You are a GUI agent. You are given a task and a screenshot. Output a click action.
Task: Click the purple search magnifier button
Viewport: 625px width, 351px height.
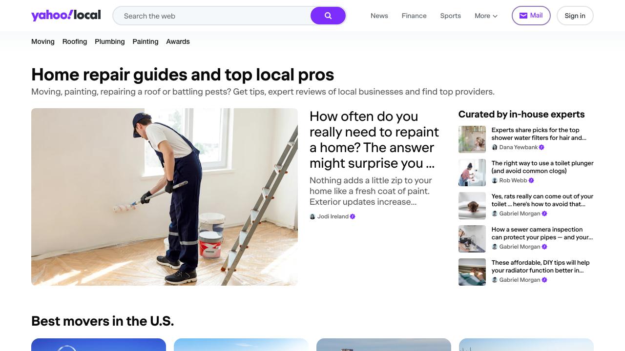coord(328,16)
